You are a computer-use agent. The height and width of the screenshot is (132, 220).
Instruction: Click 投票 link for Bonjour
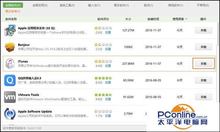click(108, 49)
